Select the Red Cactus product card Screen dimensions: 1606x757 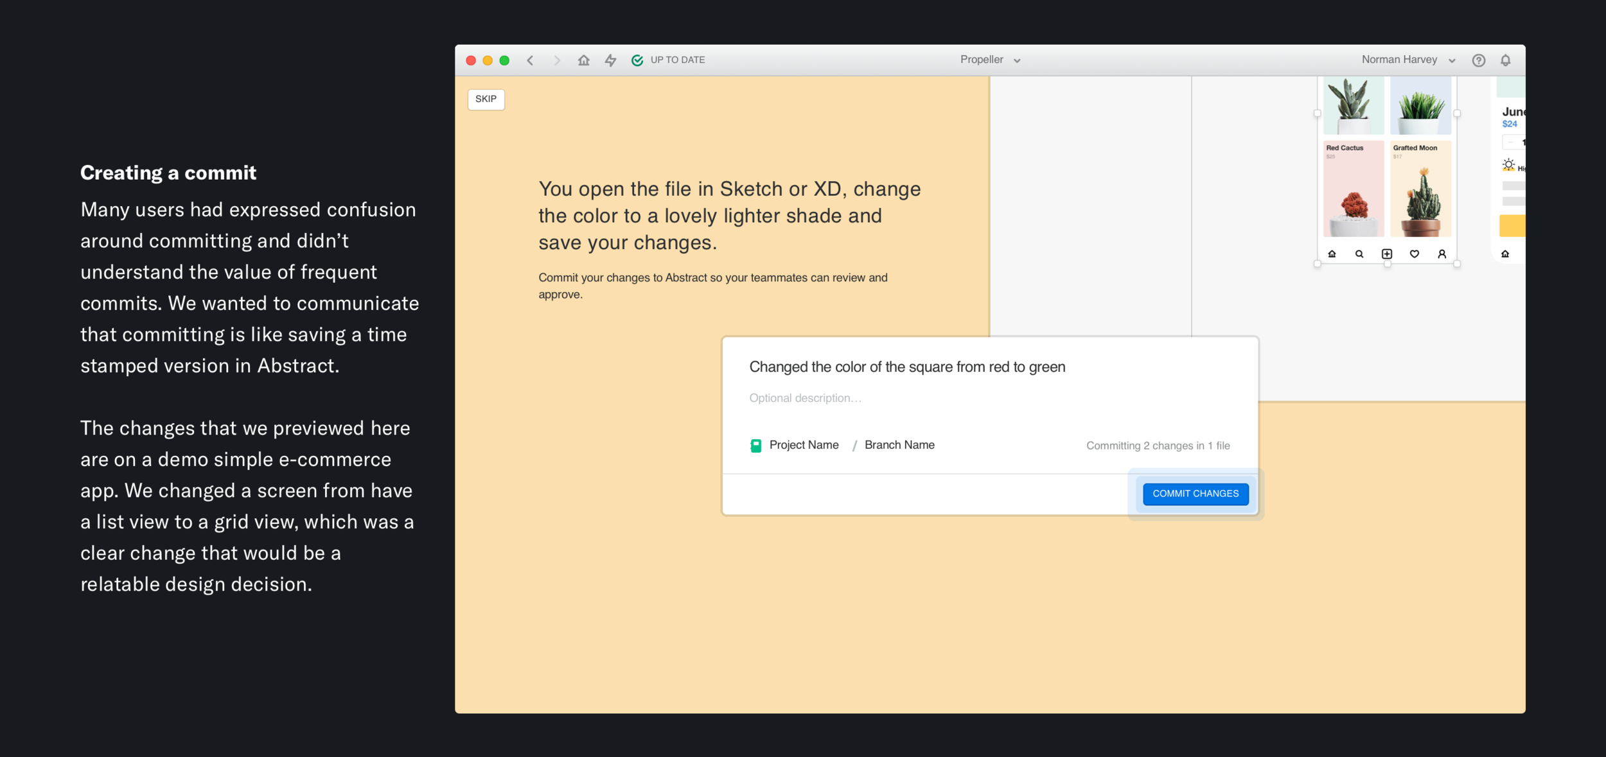(x=1354, y=189)
